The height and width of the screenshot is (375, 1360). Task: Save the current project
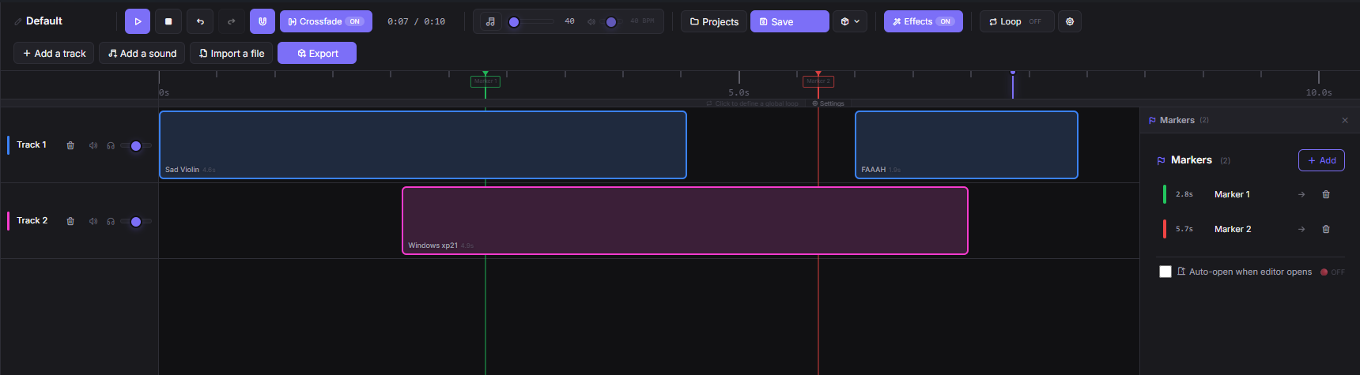pos(789,21)
